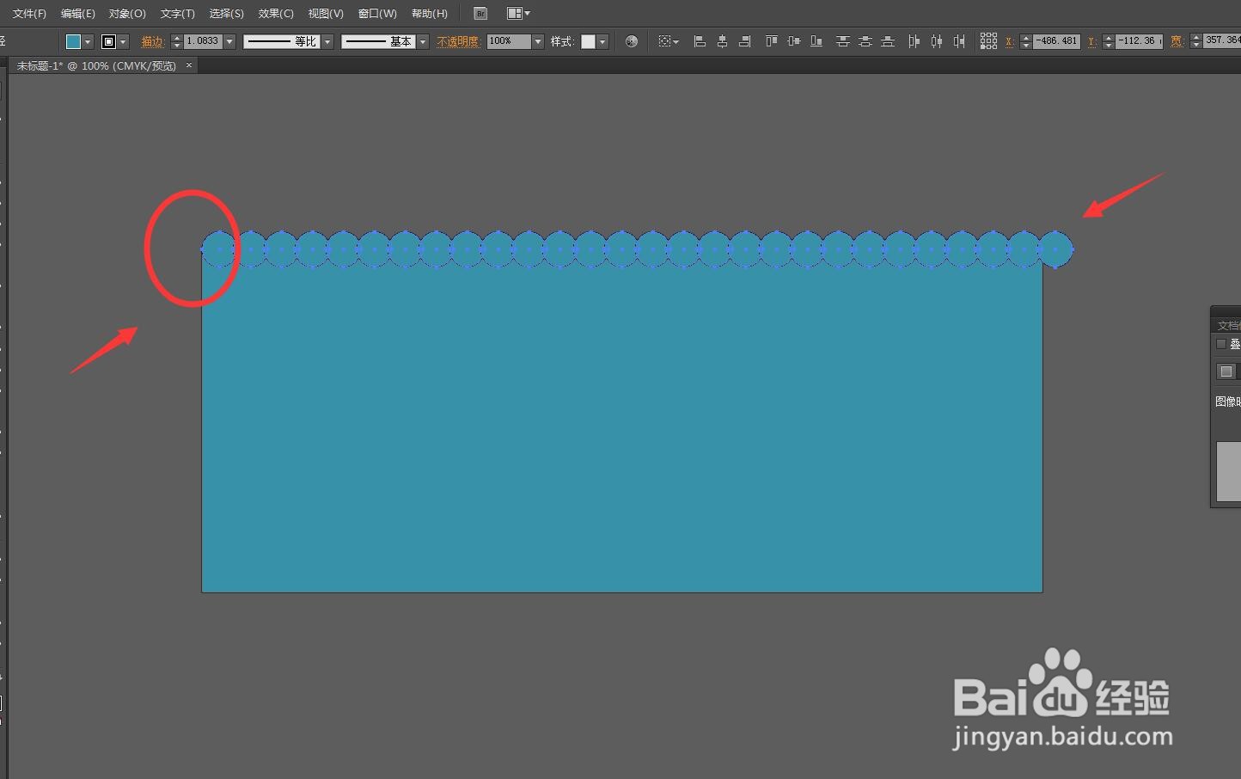Click the Recolor Artwork wheel icon
The image size is (1241, 779).
(632, 41)
